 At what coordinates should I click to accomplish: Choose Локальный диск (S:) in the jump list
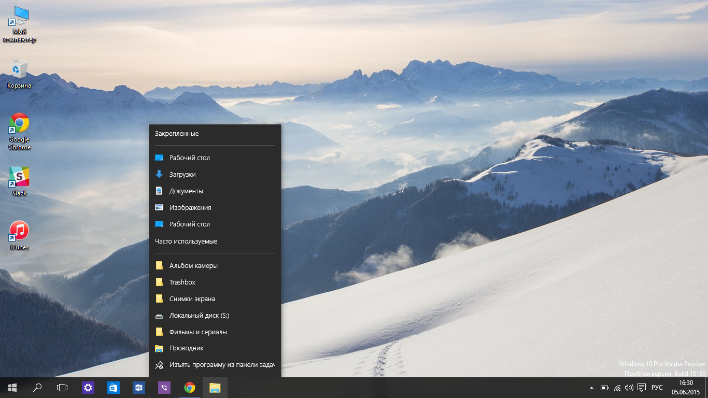[x=199, y=316]
